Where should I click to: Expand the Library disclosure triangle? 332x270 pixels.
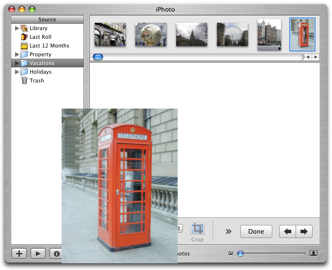(17, 29)
